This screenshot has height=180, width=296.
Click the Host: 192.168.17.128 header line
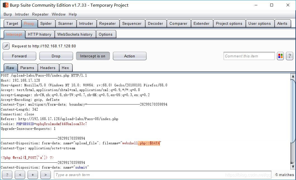click(20, 80)
